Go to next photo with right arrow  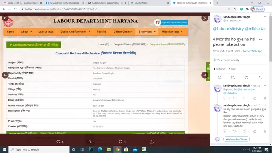pyautogui.click(x=205, y=75)
